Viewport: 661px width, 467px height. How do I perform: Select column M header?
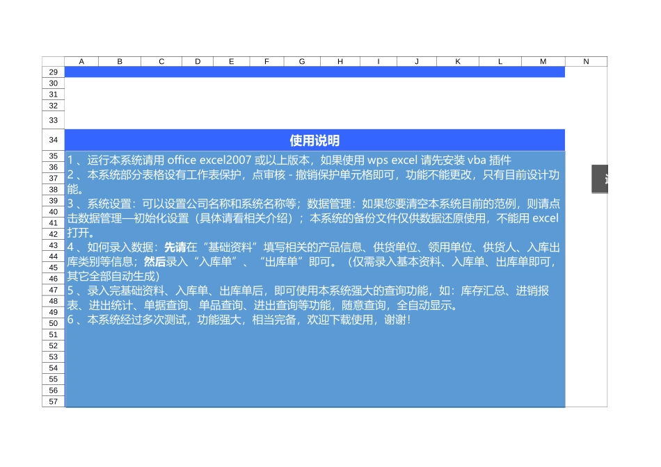(543, 61)
